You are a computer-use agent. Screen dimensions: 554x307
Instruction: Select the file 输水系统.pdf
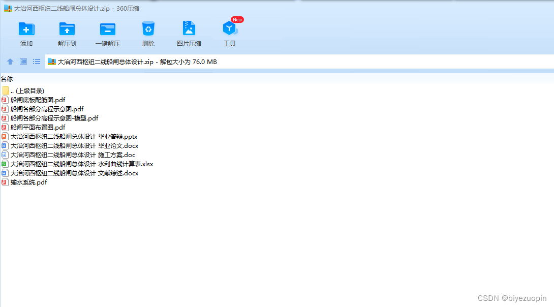pos(24,182)
